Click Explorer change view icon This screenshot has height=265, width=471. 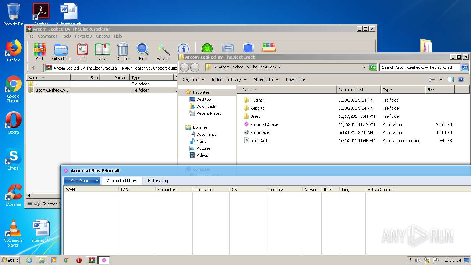pos(432,79)
